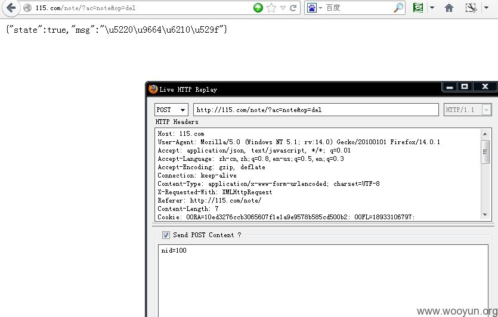Click the Cookie header line
Image resolution: width=498 pixels, height=317 pixels.
pyautogui.click(x=286, y=217)
